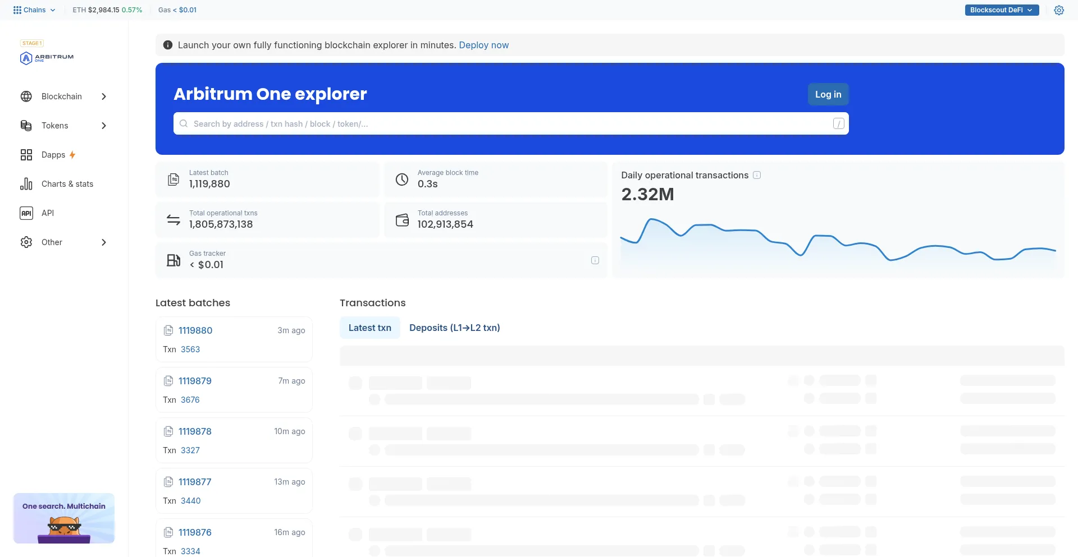Click the search magnifier icon
This screenshot has height=557, width=1078.
coord(184,123)
